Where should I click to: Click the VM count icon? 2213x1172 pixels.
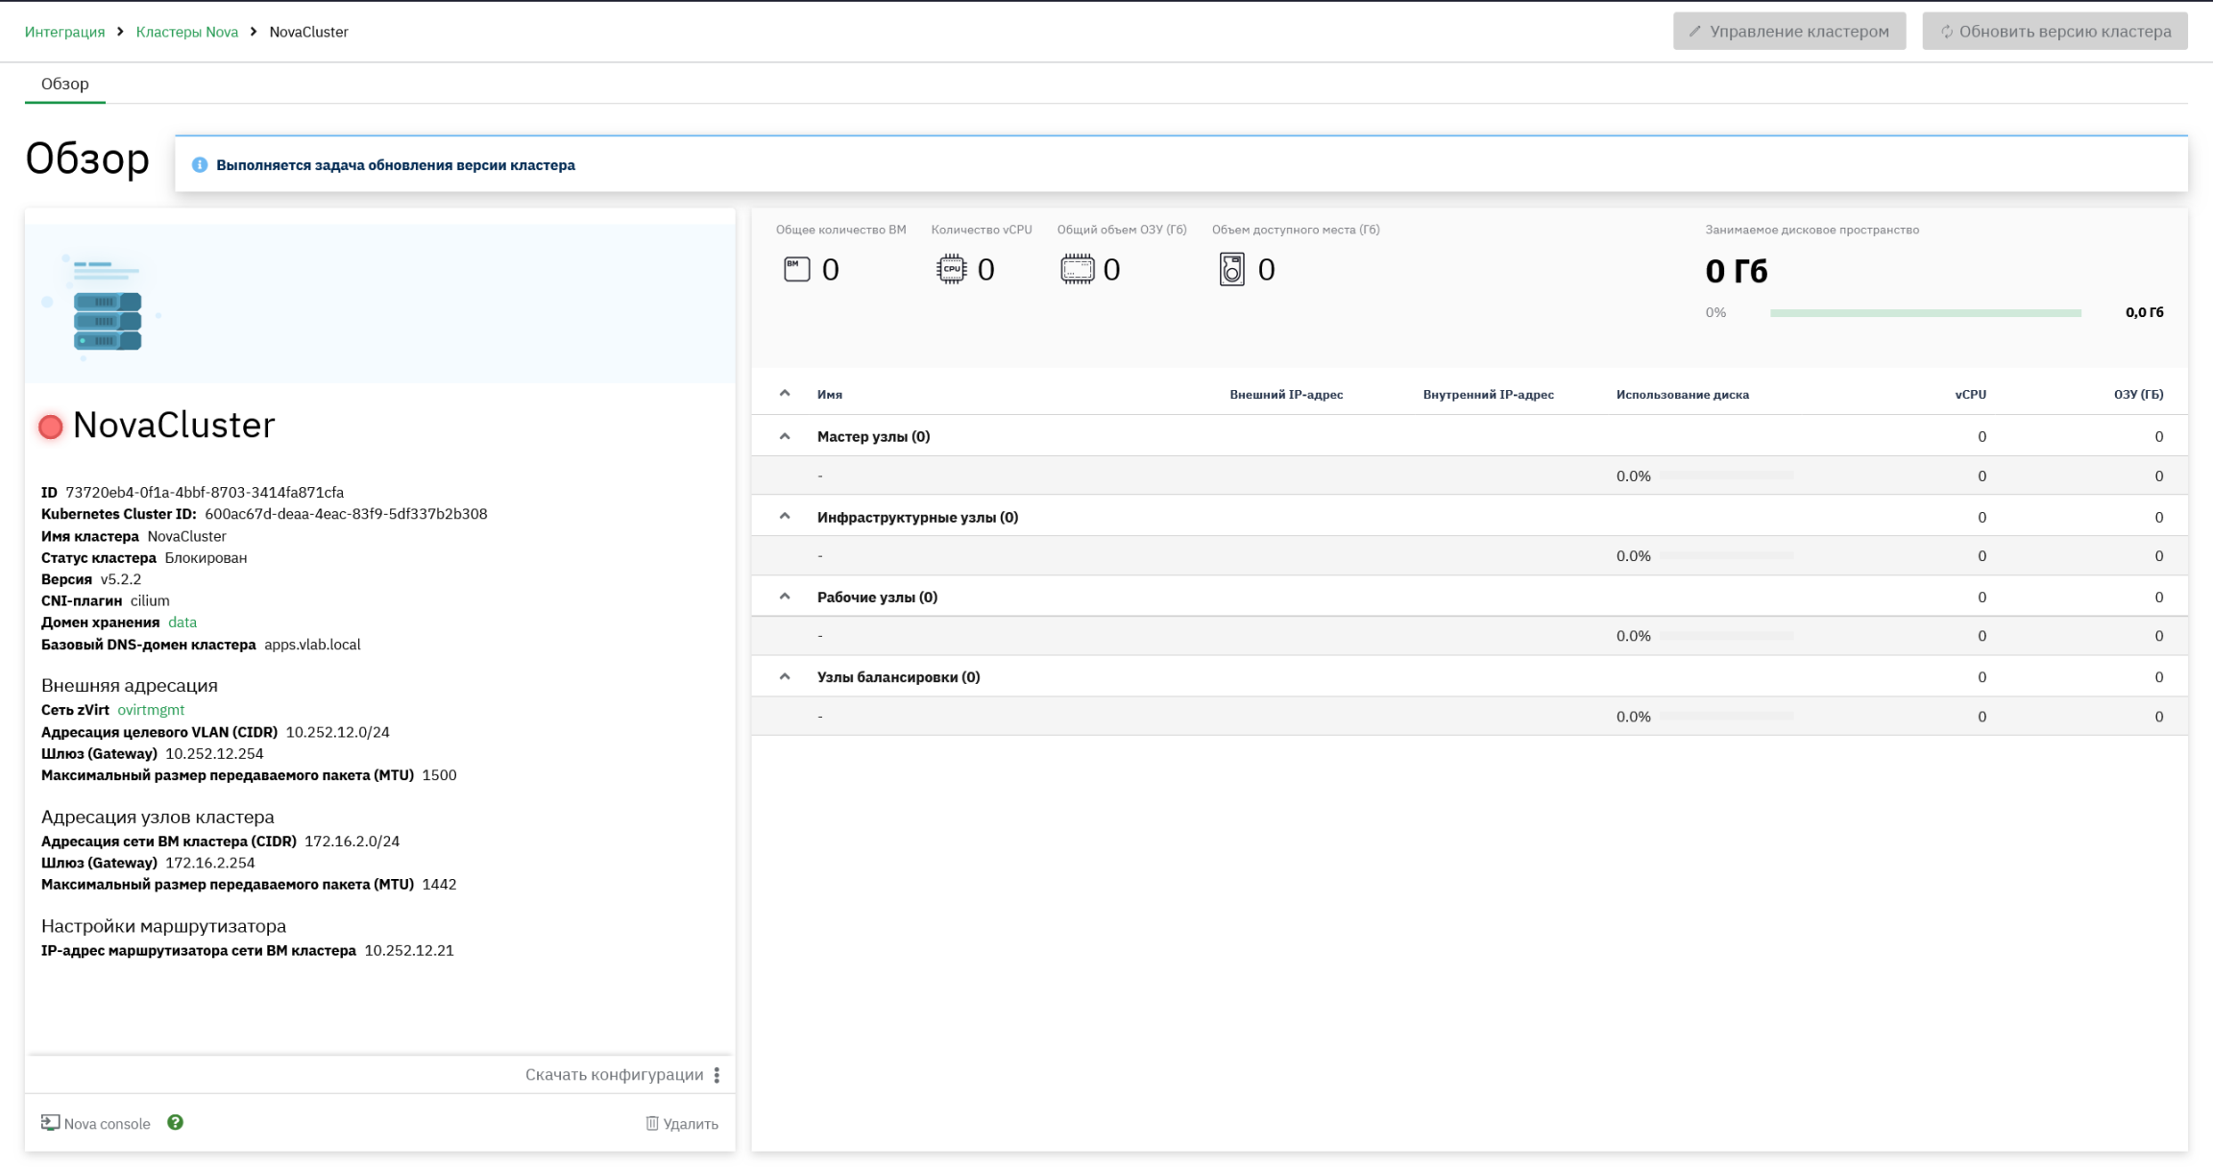[x=797, y=269]
